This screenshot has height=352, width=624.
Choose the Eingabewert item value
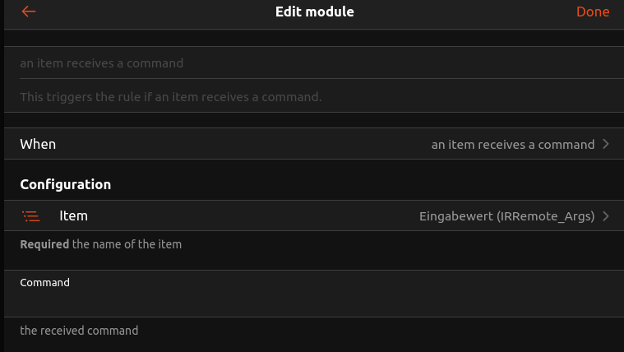click(455, 216)
